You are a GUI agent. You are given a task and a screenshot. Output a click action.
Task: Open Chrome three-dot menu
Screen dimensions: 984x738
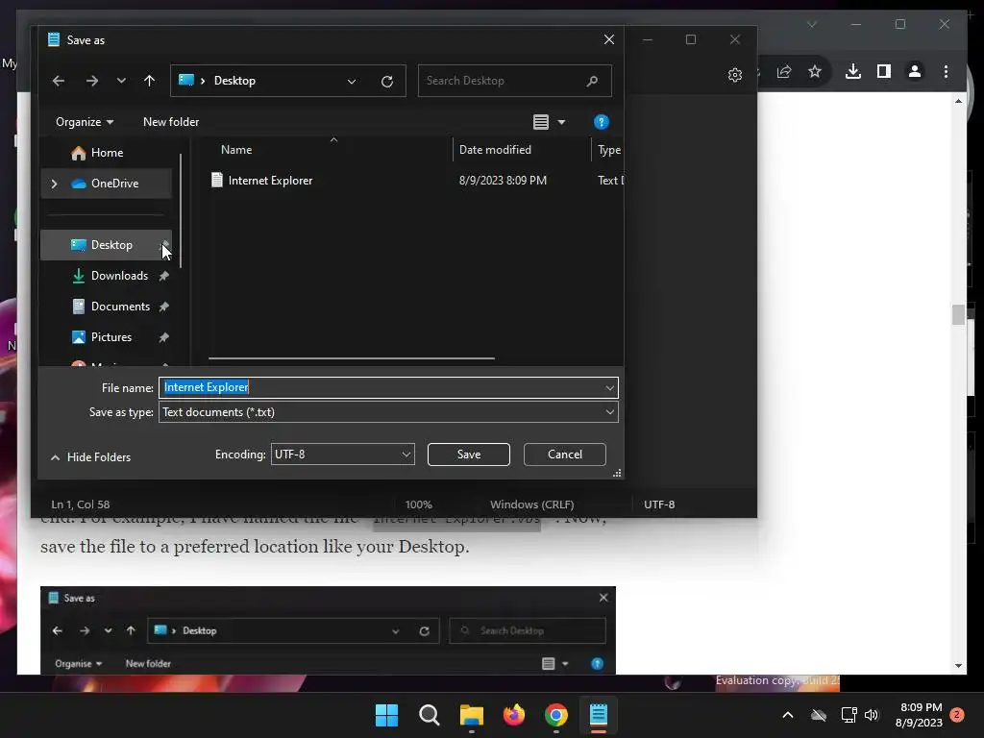click(x=946, y=71)
